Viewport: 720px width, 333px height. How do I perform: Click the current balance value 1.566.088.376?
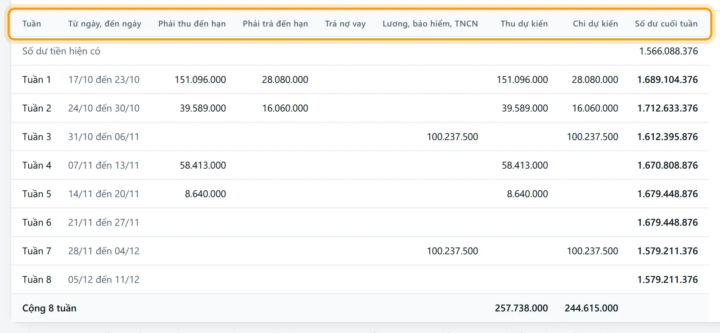point(668,51)
